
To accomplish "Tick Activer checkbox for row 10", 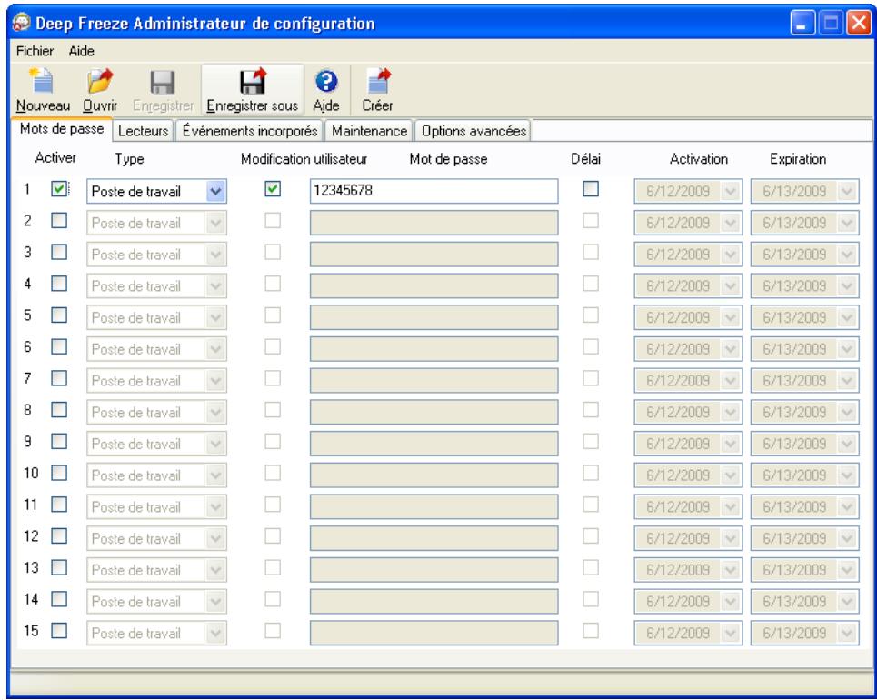I will coord(59,473).
